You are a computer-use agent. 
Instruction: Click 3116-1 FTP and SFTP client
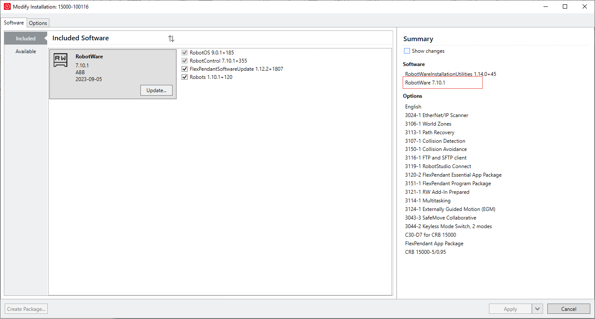click(436, 158)
